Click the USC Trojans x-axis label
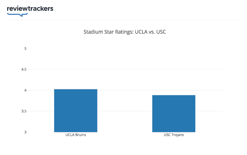The width and height of the screenshot is (247, 155). tap(174, 135)
